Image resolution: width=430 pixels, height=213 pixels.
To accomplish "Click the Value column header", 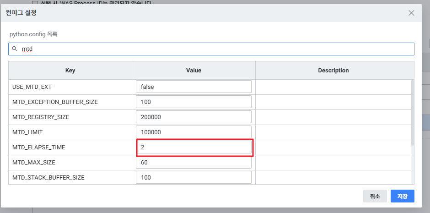I will 193,71.
